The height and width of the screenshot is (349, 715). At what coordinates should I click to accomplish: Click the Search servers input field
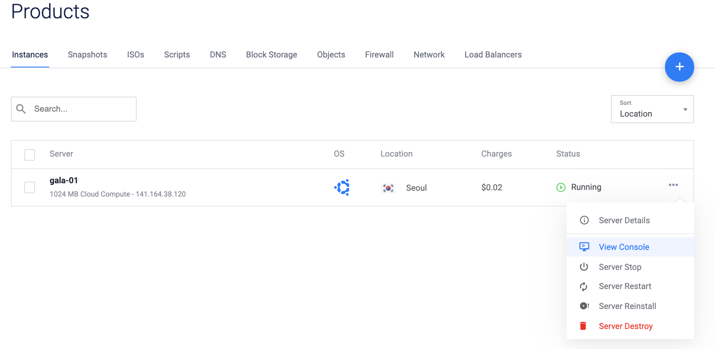(x=74, y=109)
